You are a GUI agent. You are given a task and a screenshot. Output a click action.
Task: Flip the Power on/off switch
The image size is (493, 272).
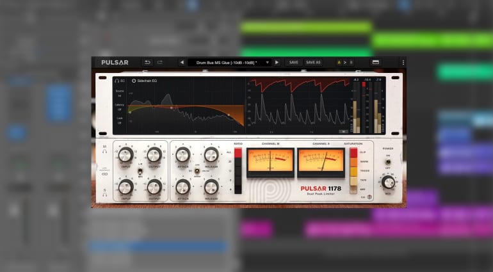[x=388, y=162]
